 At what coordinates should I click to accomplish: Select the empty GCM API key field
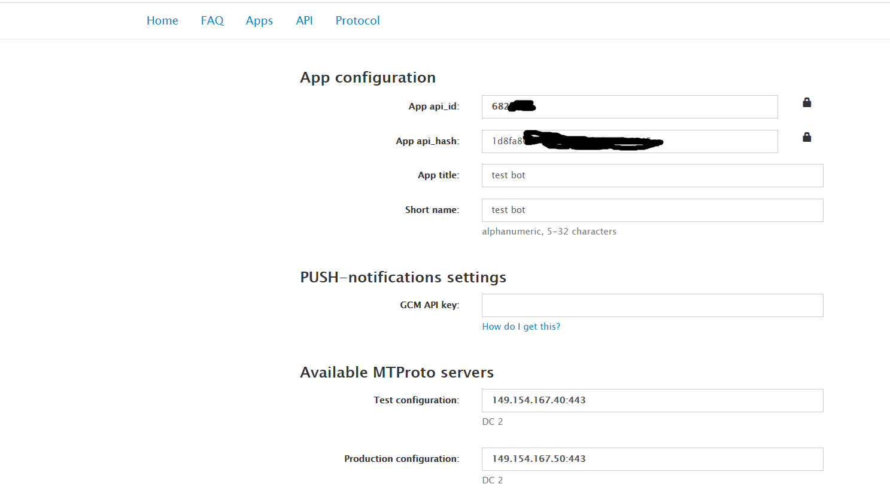click(x=652, y=305)
